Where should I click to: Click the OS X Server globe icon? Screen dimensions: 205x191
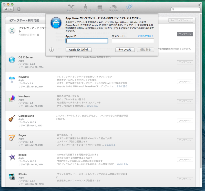[x=12, y=60]
